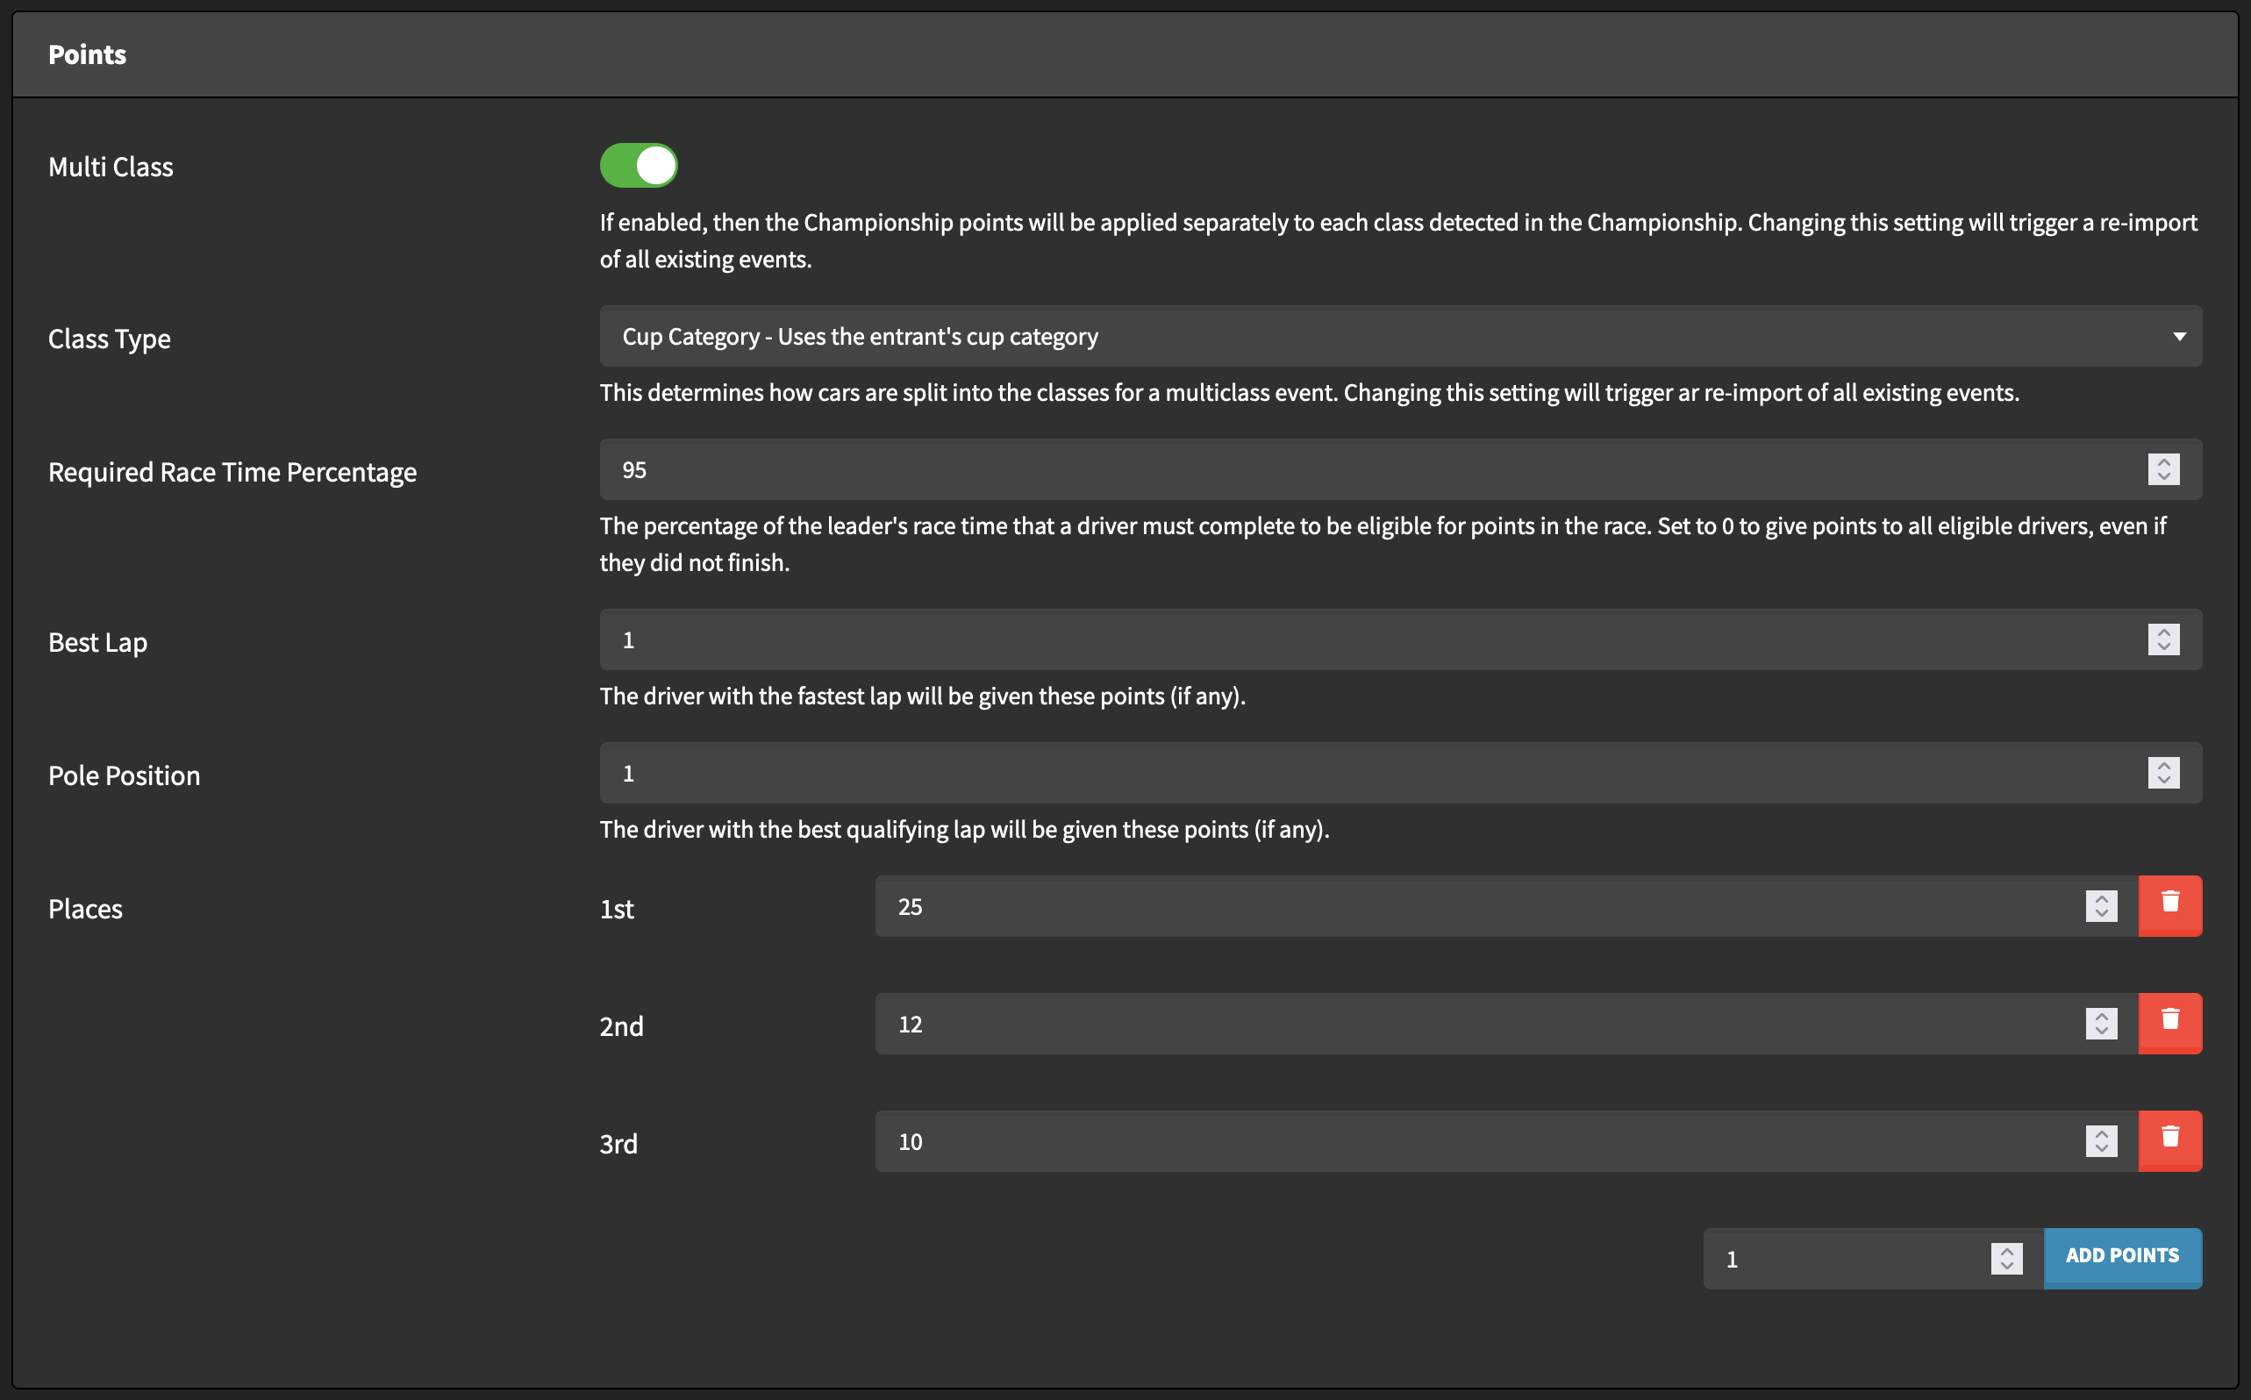This screenshot has height=1400, width=2251.
Task: Click the ADD POINTS button
Action: coord(2121,1256)
